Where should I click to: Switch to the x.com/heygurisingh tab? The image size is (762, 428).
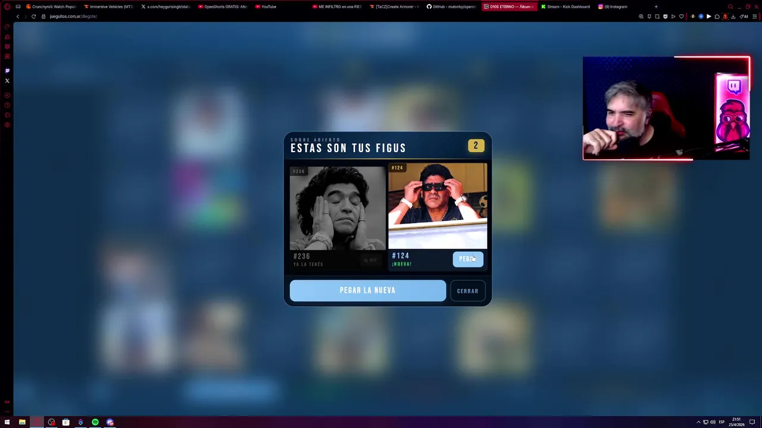[166, 7]
